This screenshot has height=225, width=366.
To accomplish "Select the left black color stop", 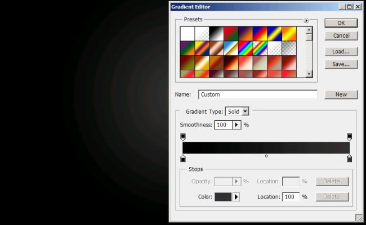I will pyautogui.click(x=183, y=158).
